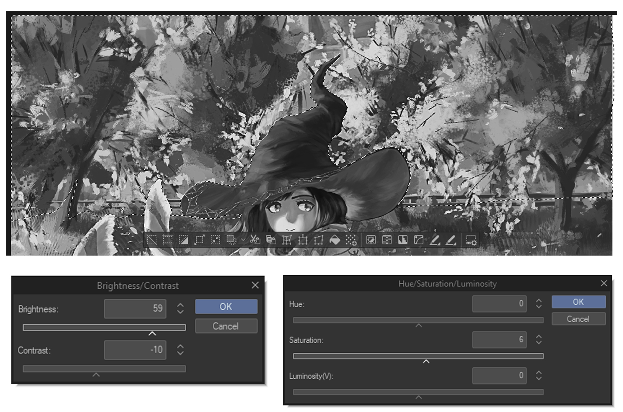Image resolution: width=623 pixels, height=412 pixels.
Task: Click the Deselect icon in selection launcher
Action: 152,240
